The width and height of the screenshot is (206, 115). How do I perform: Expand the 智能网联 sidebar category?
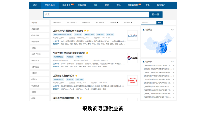40,29
